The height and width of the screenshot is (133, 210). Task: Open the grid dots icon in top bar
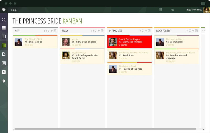coord(160,10)
